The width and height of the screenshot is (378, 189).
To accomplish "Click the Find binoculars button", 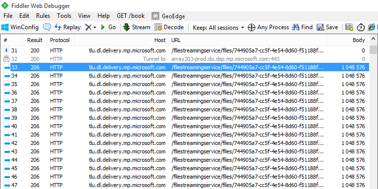I will click(x=302, y=27).
